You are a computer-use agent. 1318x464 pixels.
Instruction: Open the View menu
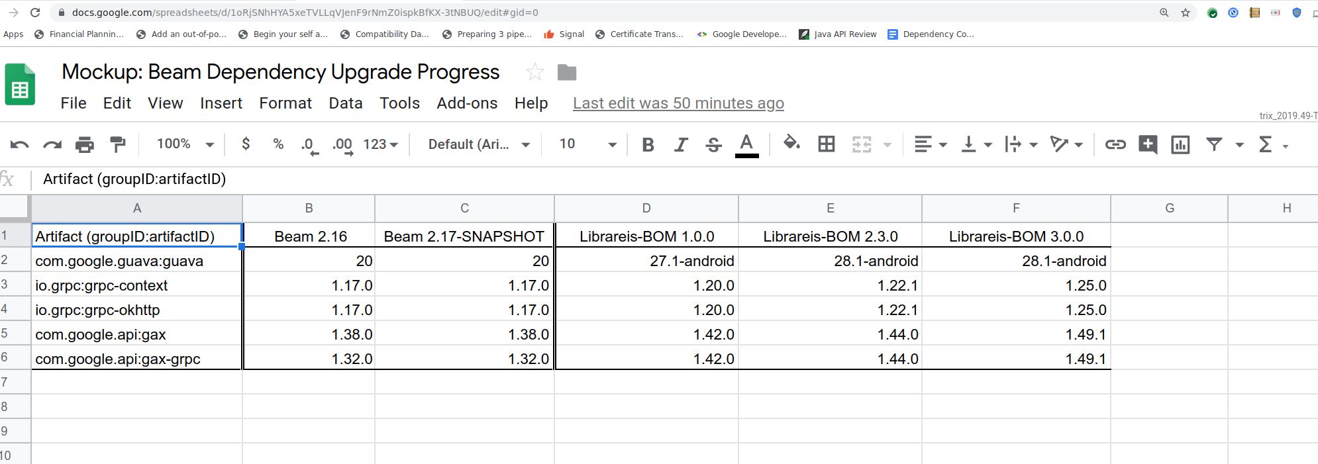(166, 103)
